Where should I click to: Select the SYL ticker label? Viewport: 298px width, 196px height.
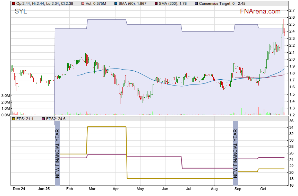(x=20, y=11)
